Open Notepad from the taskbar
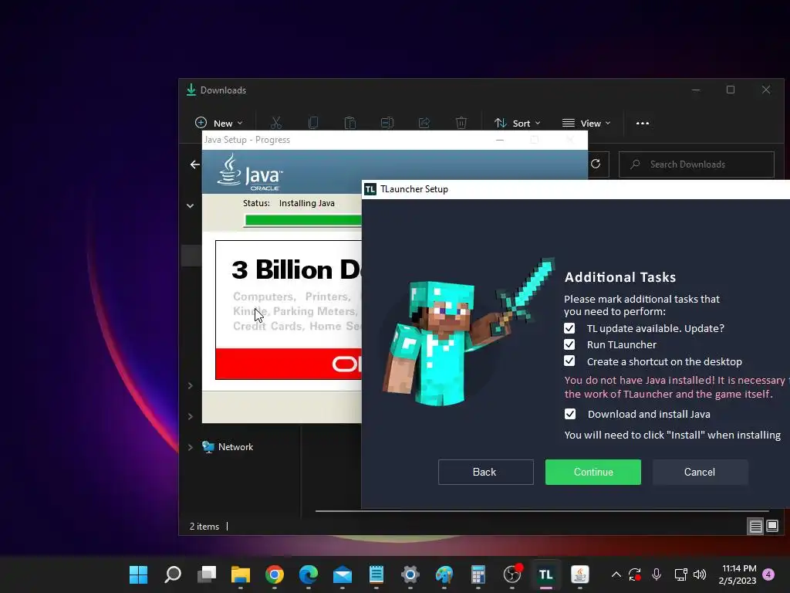This screenshot has width=790, height=593. pyautogui.click(x=376, y=574)
